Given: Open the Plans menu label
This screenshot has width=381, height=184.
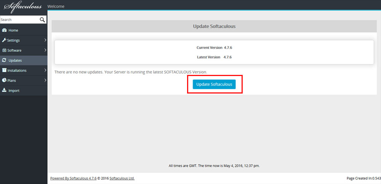Looking at the screenshot, I should pyautogui.click(x=12, y=81).
